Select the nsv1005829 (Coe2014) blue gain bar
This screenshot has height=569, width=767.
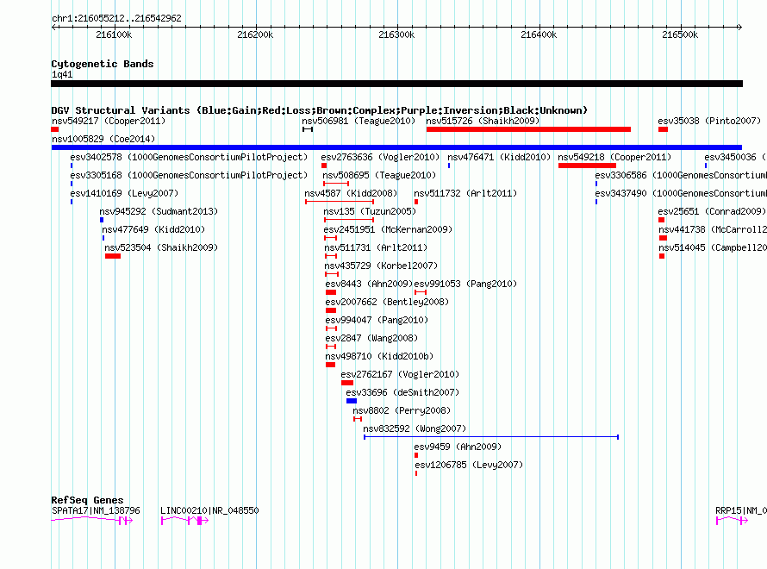396,147
